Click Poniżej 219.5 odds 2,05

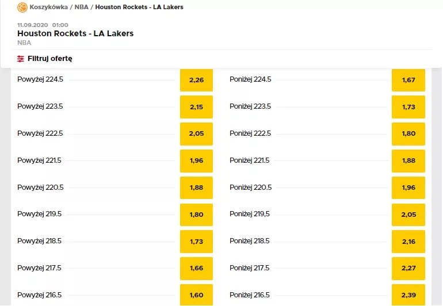[408, 215]
